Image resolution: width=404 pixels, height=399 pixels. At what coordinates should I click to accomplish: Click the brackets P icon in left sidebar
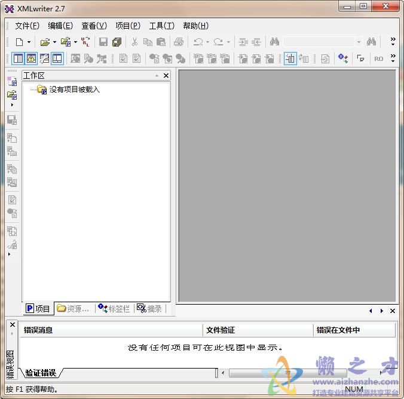coord(12,231)
